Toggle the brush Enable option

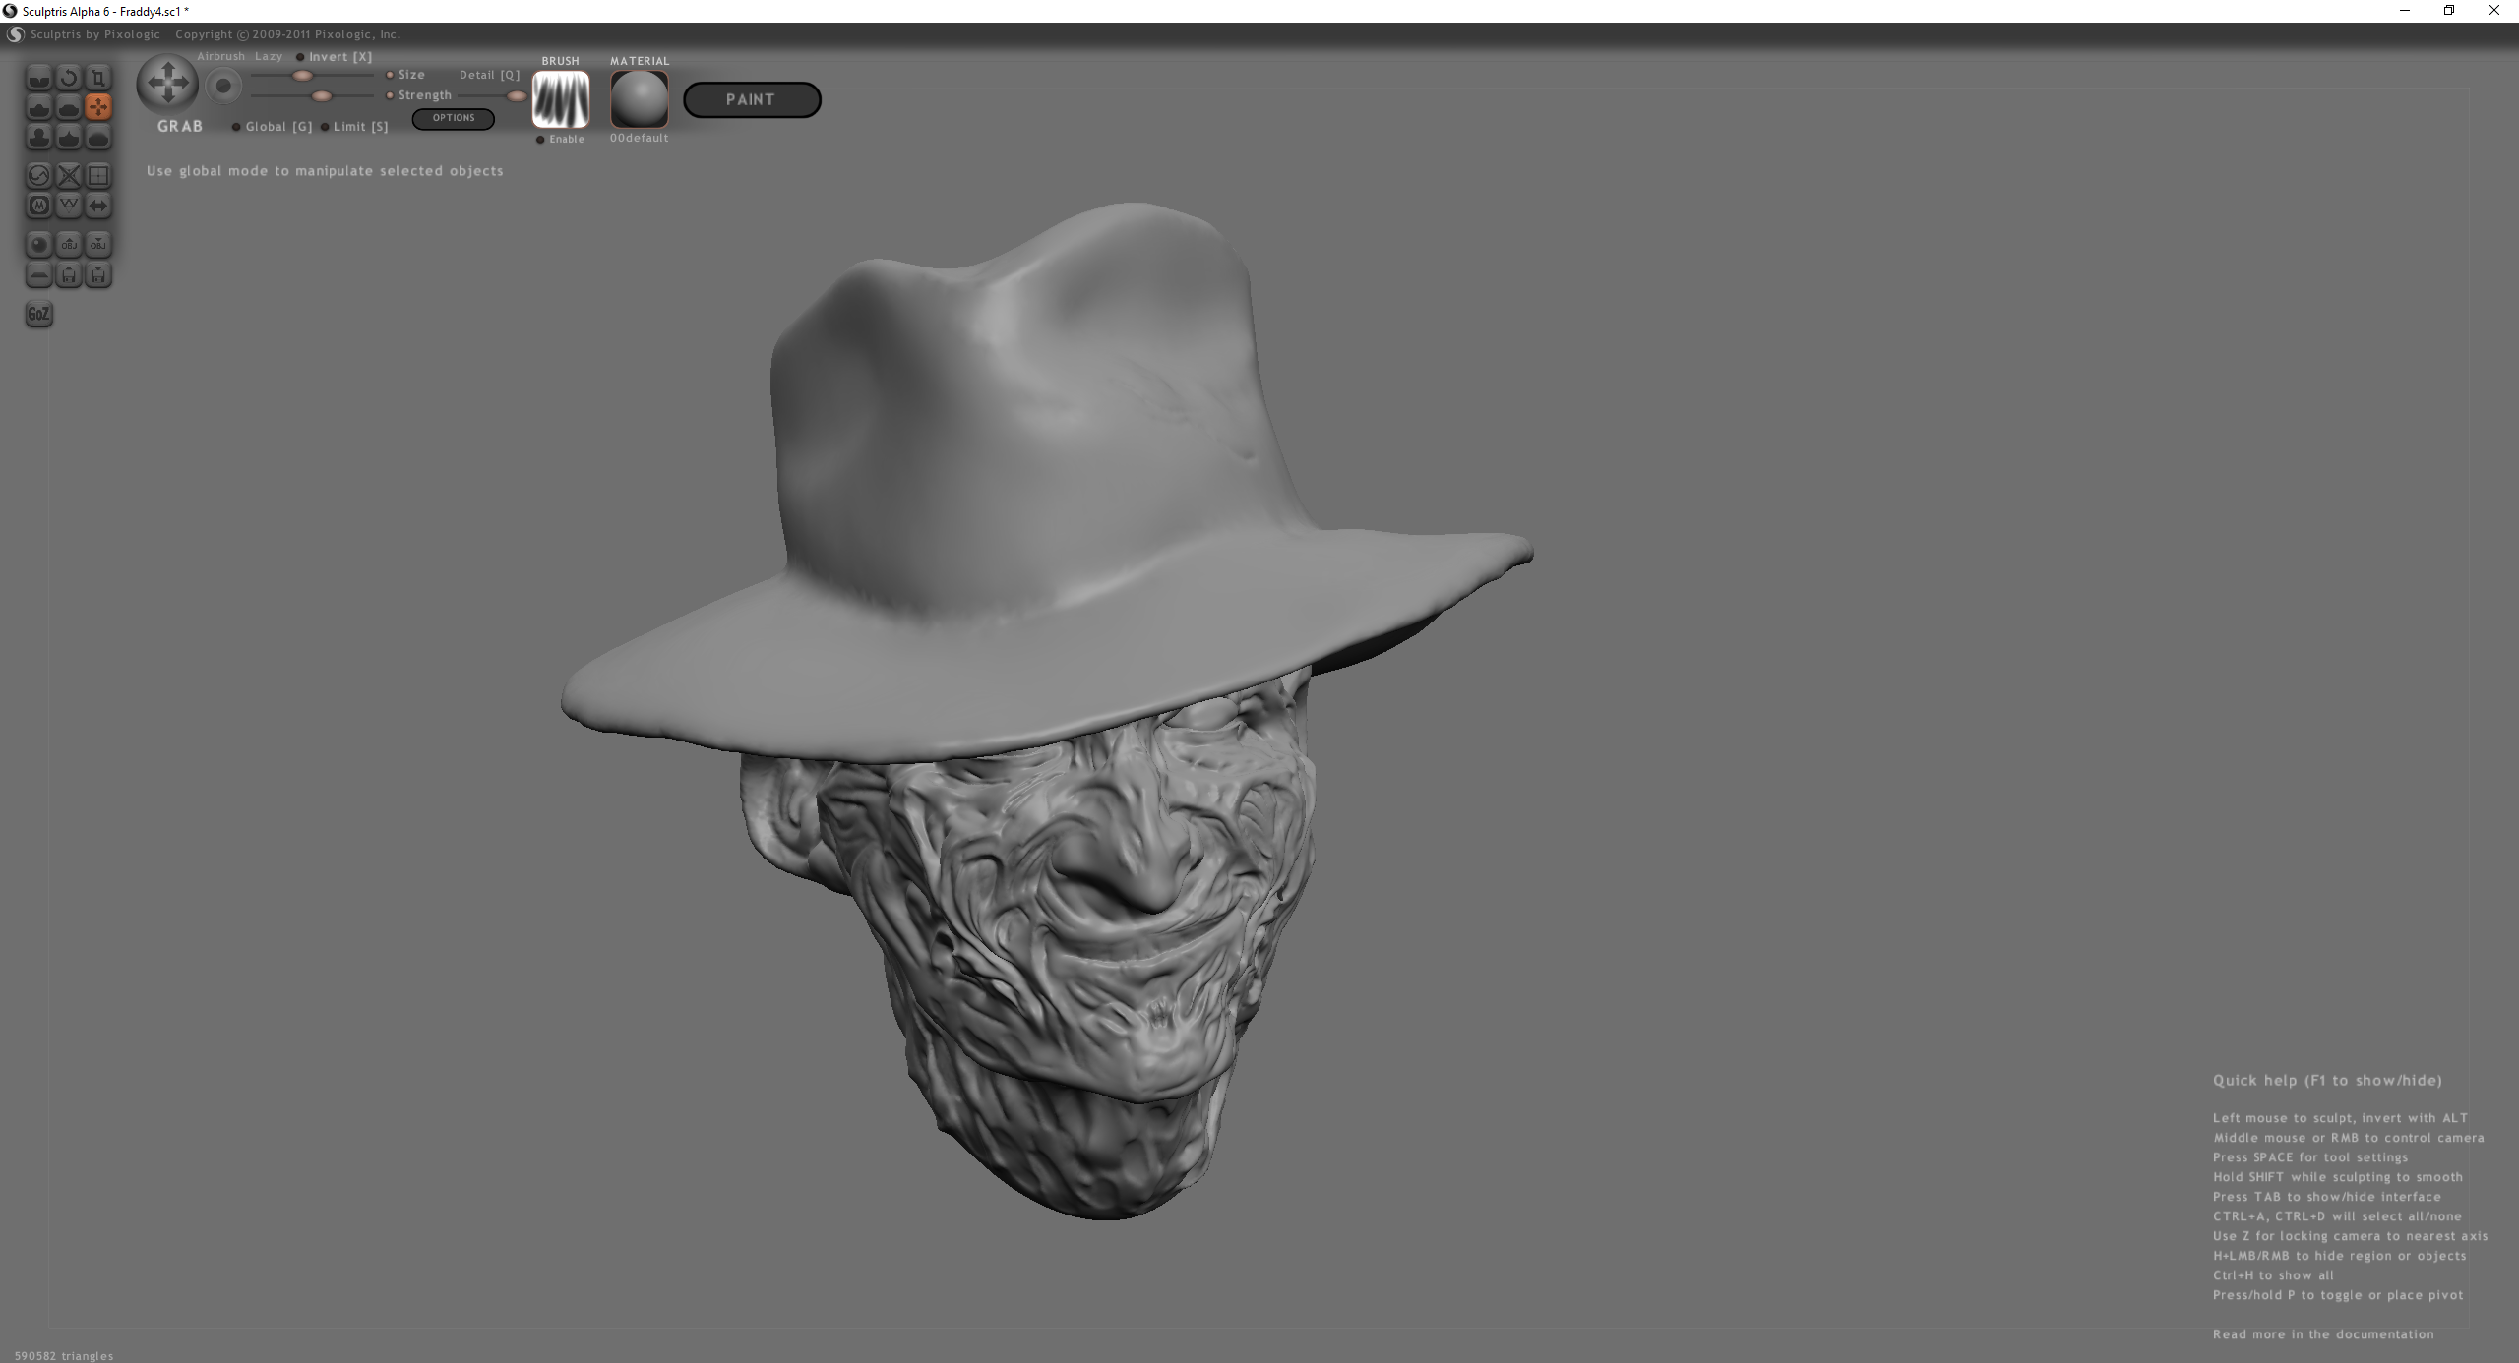[560, 140]
